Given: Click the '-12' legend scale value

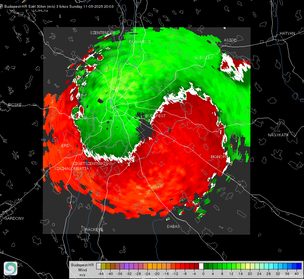Looking at the screenshot, I should pos(175,274).
